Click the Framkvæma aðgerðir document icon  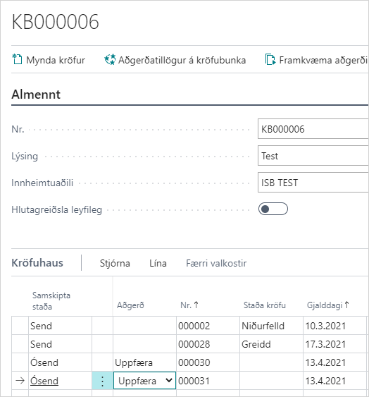point(270,60)
